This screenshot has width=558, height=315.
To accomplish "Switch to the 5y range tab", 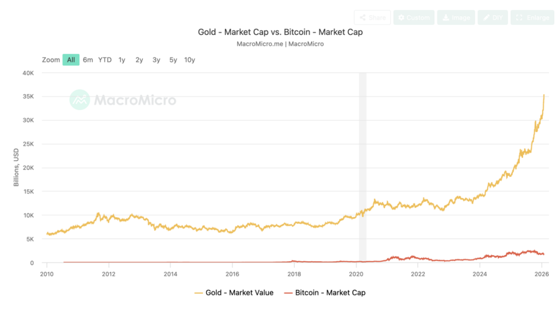I will [173, 60].
